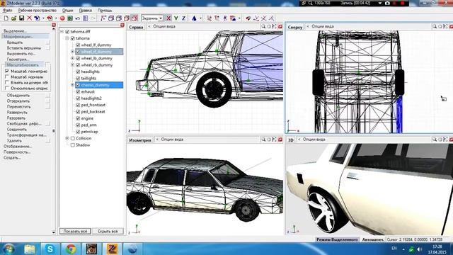The width and height of the screenshot is (453, 255).
Task: Check the Shadow object checkbox
Action: [72, 145]
